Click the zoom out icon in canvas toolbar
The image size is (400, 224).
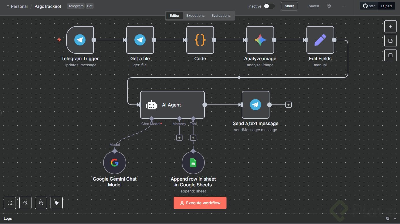pos(41,203)
